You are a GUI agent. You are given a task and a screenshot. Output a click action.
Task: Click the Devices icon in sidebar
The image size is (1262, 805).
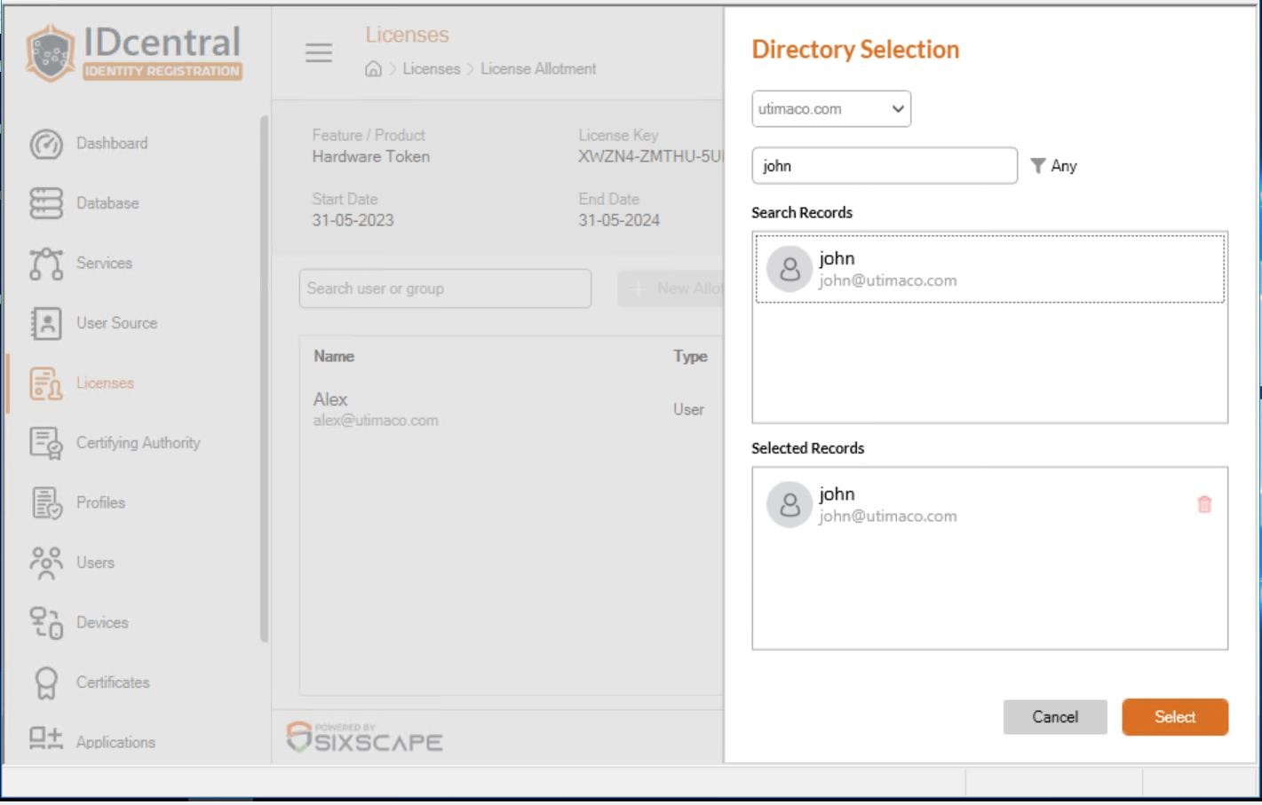pos(46,623)
